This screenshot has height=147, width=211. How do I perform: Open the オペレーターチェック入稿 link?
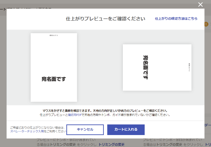27,131
